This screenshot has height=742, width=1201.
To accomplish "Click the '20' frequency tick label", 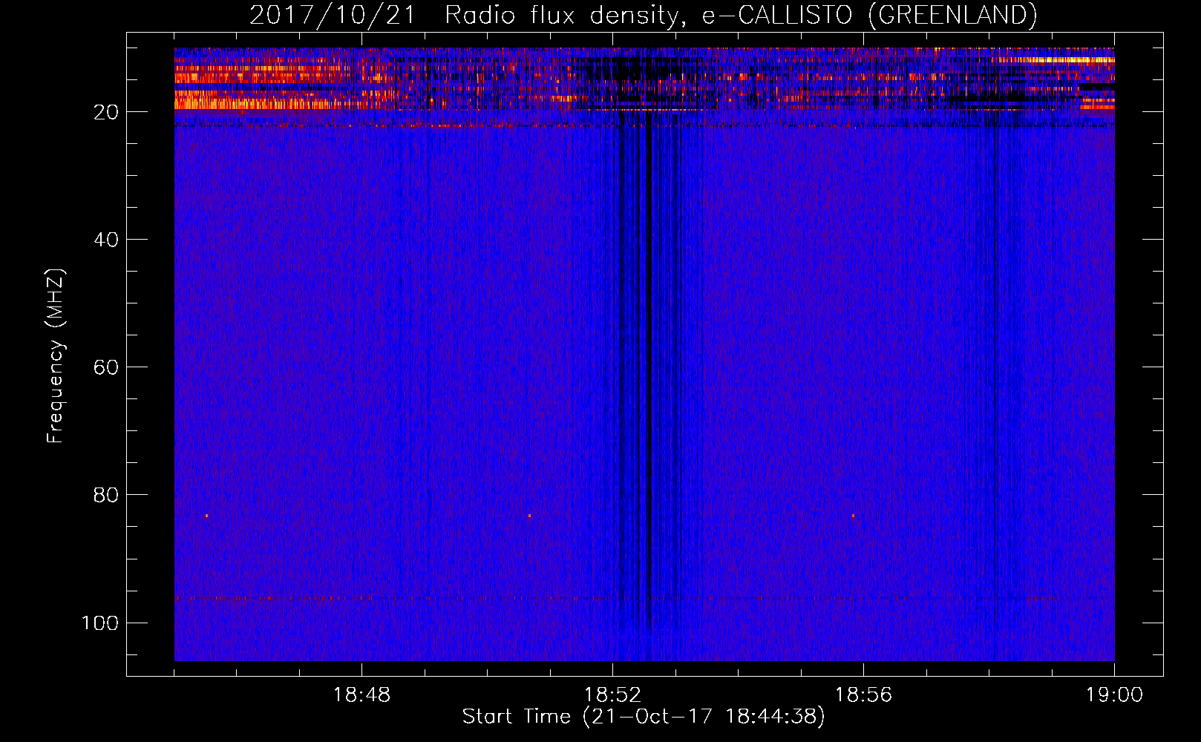I will 106,112.
